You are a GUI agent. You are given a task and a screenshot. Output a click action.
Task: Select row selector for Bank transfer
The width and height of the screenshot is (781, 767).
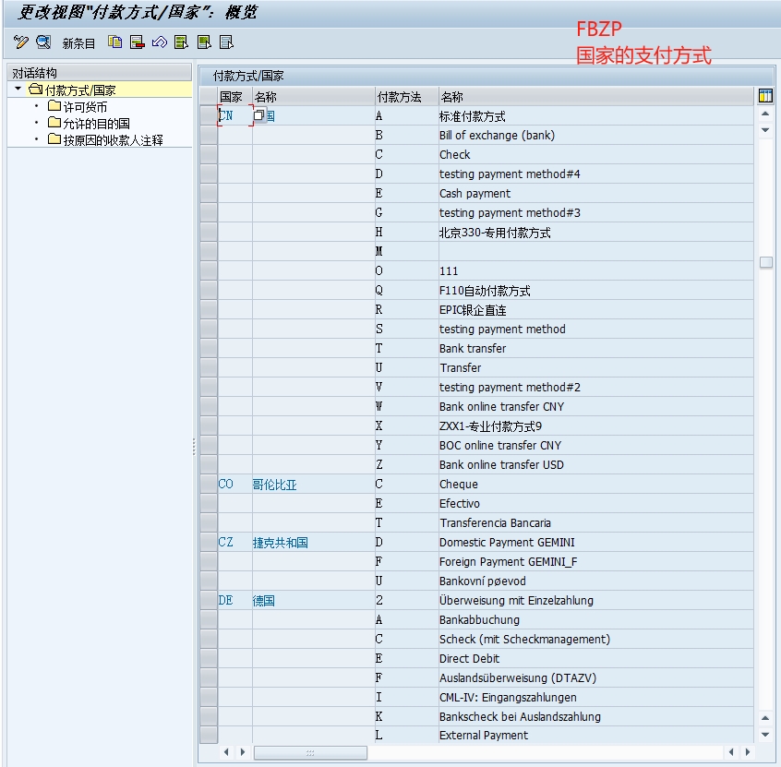tap(209, 348)
